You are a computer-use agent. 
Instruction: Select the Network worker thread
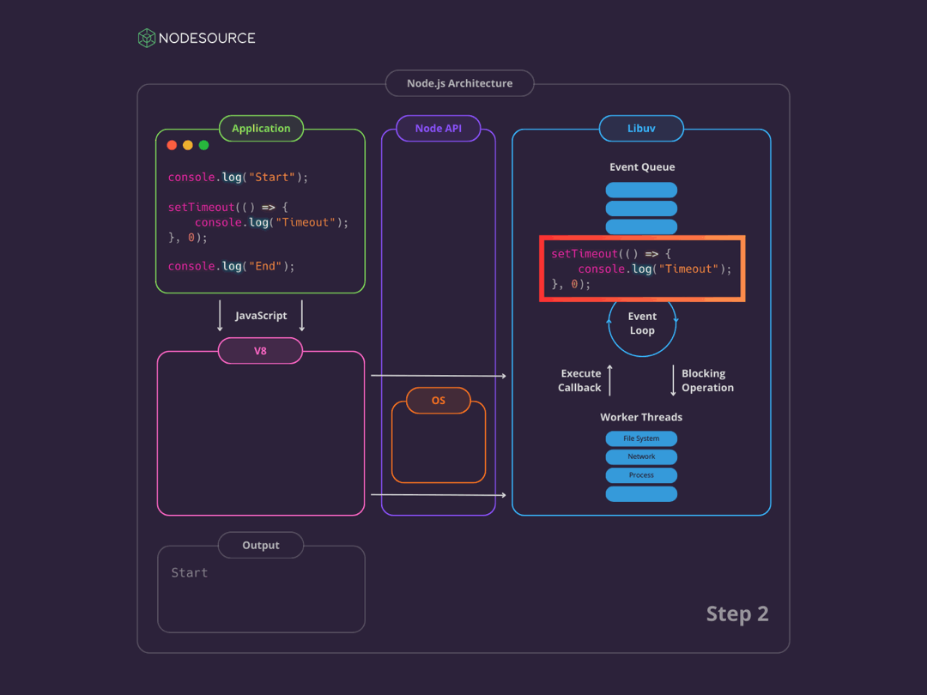click(x=641, y=457)
